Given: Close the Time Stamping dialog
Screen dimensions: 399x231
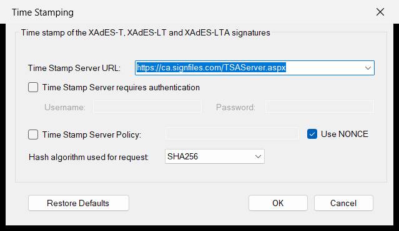Looking at the screenshot, I should pyautogui.click(x=380, y=12).
